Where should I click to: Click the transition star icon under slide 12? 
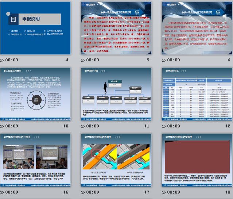point(164,126)
